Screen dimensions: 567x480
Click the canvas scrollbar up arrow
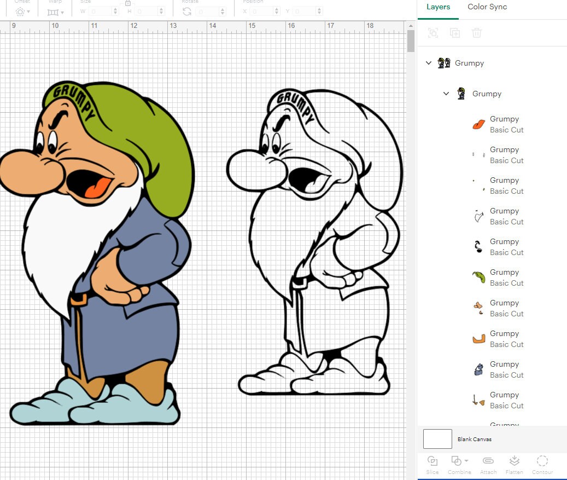(x=411, y=26)
